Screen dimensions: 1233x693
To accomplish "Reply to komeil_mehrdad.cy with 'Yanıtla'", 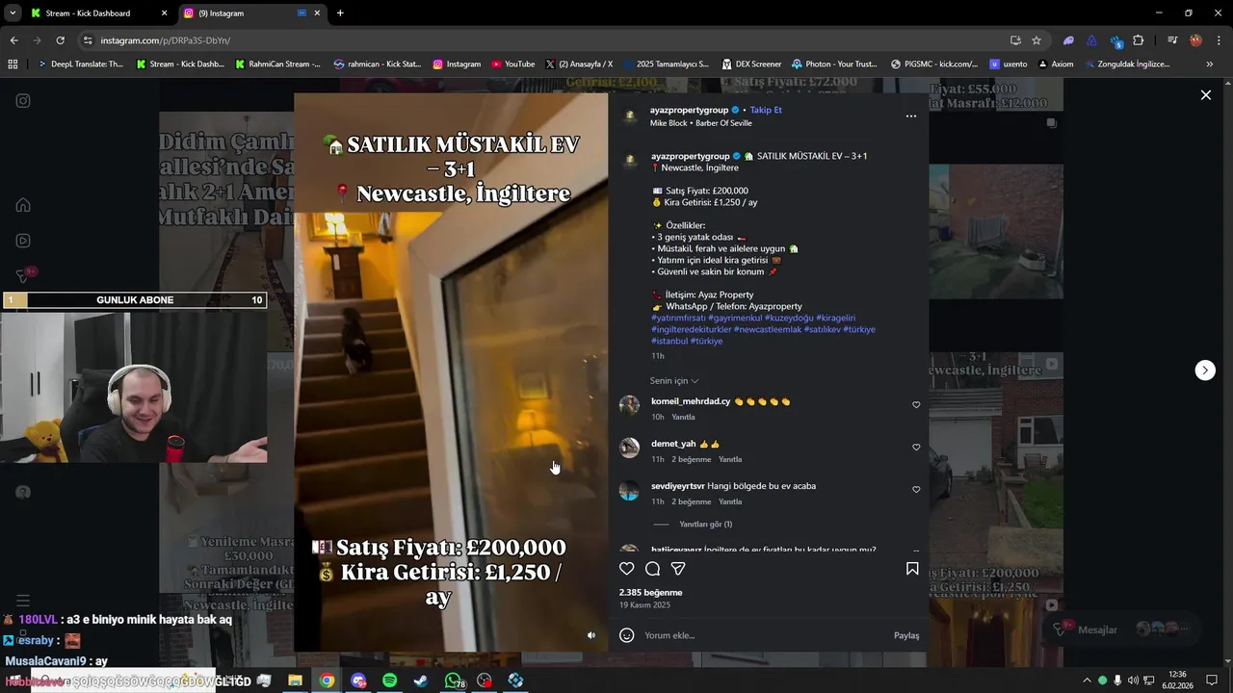I will 683,417.
